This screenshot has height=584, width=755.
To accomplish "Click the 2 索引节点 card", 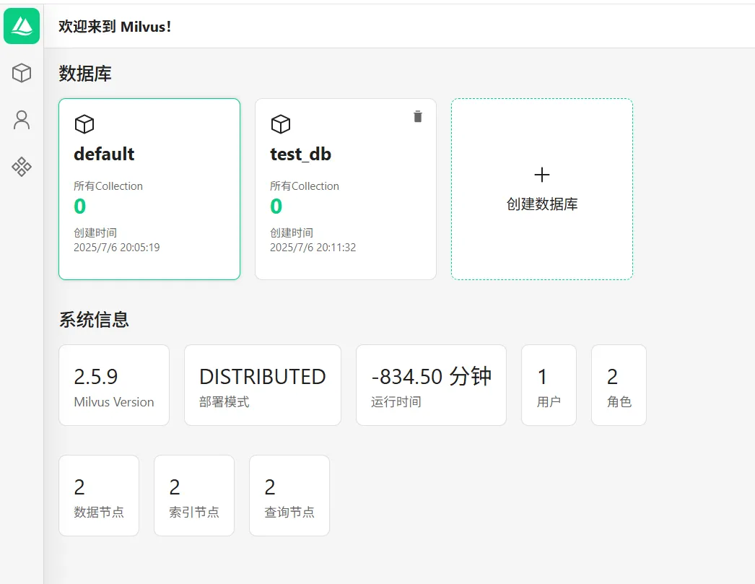I will pyautogui.click(x=194, y=495).
